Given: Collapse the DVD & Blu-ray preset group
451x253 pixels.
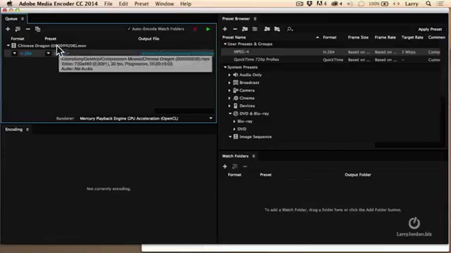Looking at the screenshot, I should (x=230, y=113).
